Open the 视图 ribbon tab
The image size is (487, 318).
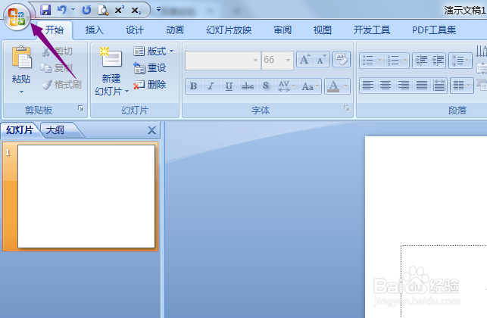click(323, 30)
